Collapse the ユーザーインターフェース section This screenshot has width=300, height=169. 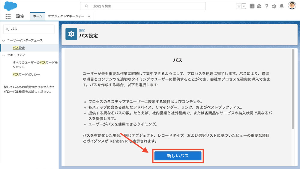tap(4, 40)
